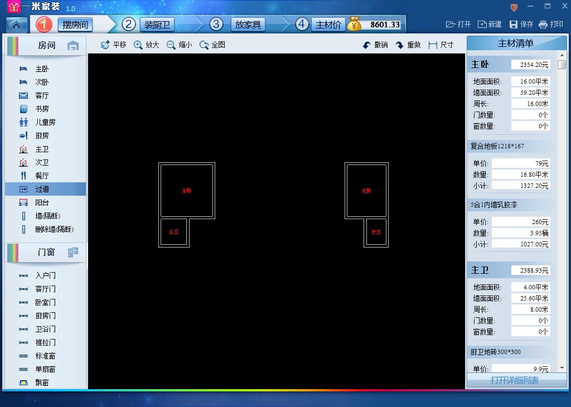The height and width of the screenshot is (407, 571).
Task: Click the home icon button
Action: [x=17, y=25]
